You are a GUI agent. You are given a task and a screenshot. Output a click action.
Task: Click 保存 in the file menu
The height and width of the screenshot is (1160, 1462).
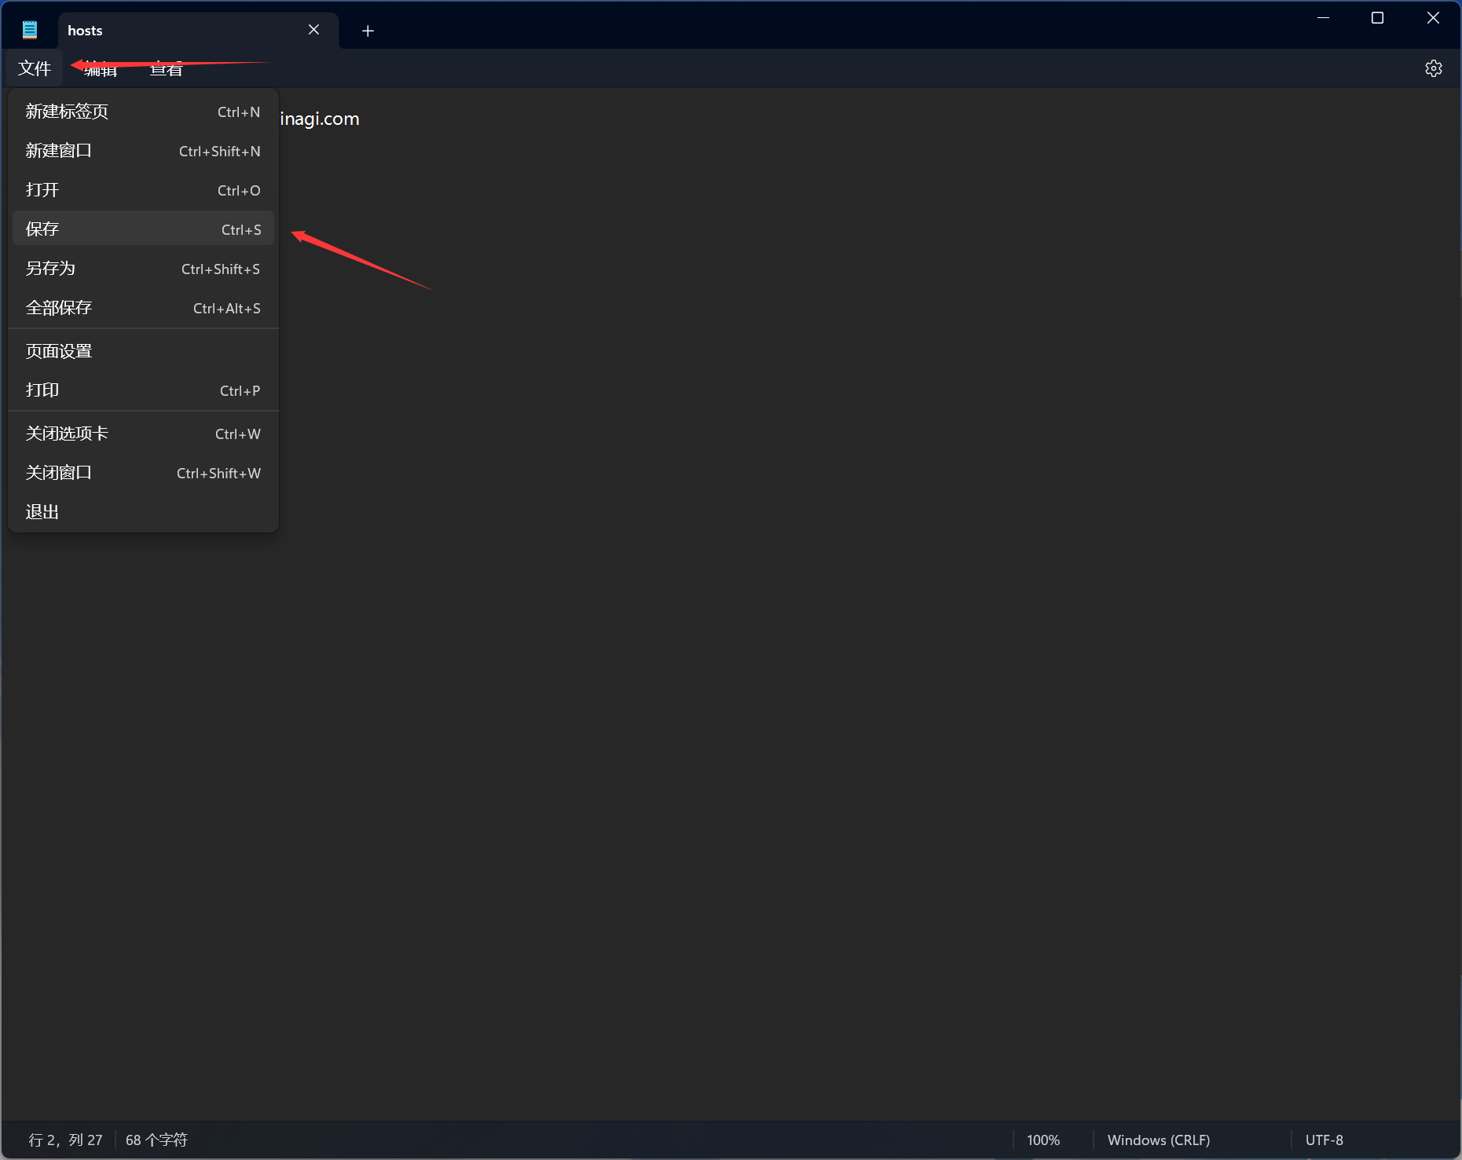tap(143, 229)
